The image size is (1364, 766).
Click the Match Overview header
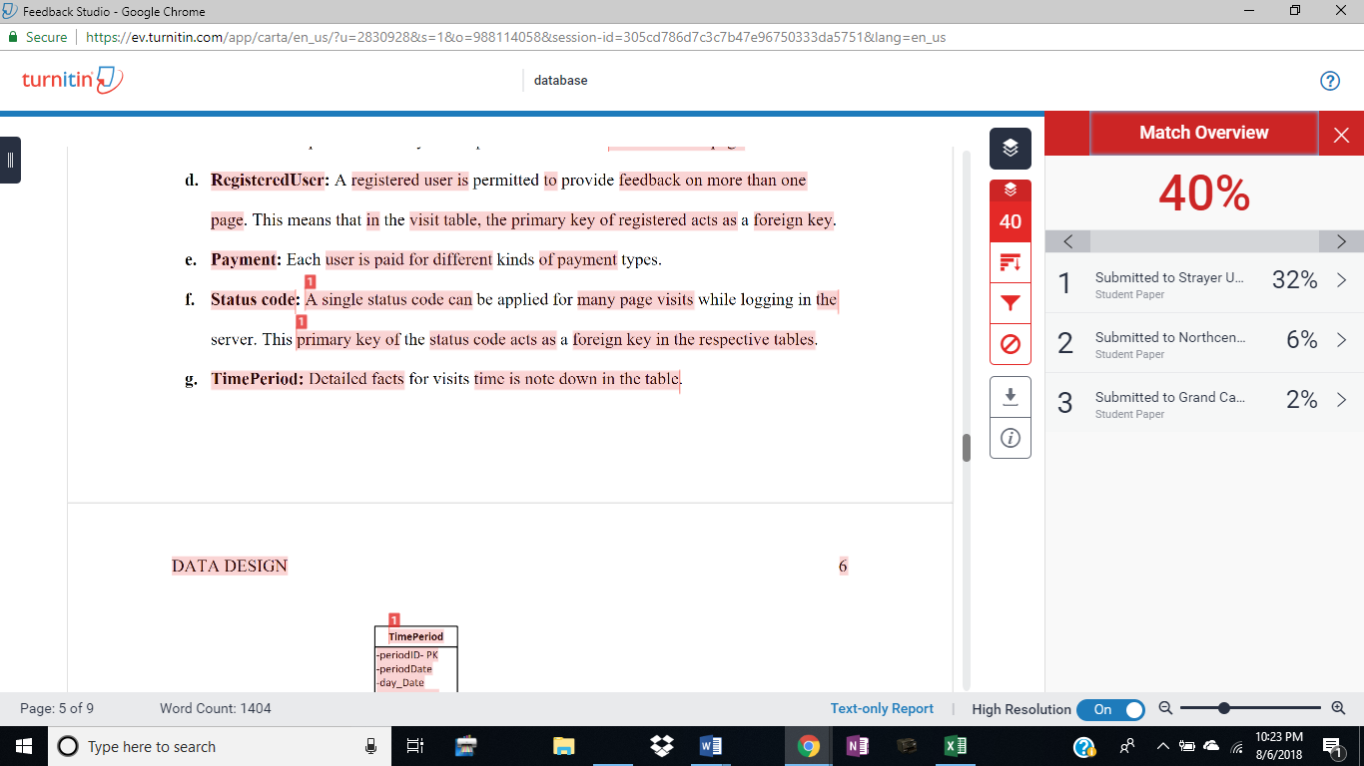1203,133
